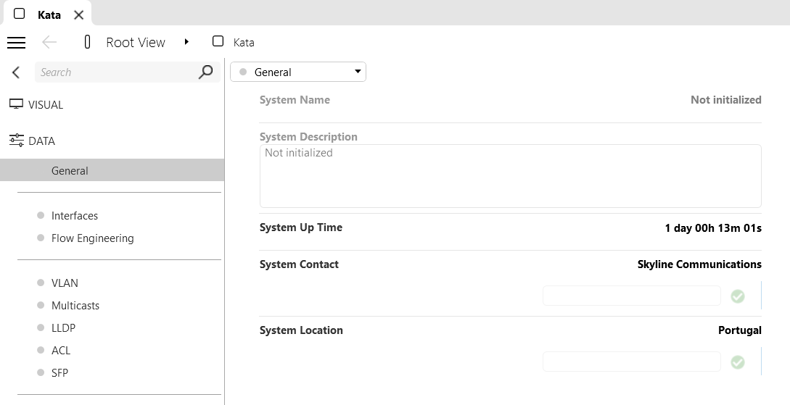The image size is (790, 405).
Task: Select the General page in sidebar
Action: (x=112, y=170)
